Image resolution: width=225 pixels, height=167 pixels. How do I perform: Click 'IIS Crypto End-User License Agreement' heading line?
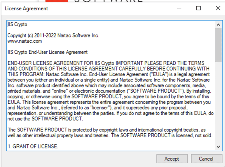pos(47,52)
